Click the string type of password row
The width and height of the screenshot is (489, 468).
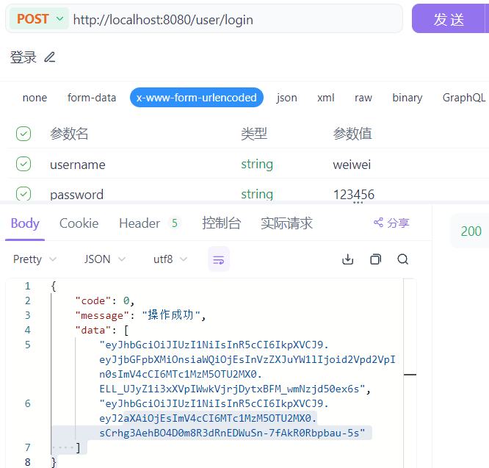257,195
